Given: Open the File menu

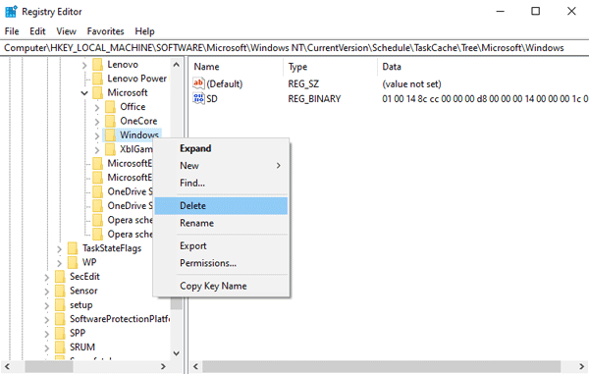Looking at the screenshot, I should pyautogui.click(x=12, y=31).
